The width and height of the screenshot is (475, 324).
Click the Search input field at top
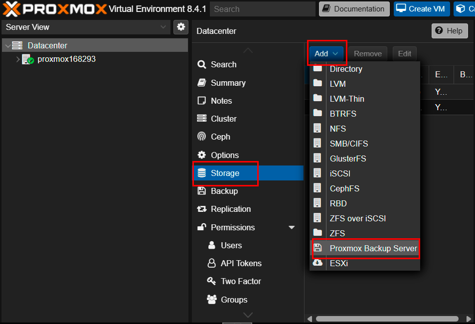[x=262, y=9]
